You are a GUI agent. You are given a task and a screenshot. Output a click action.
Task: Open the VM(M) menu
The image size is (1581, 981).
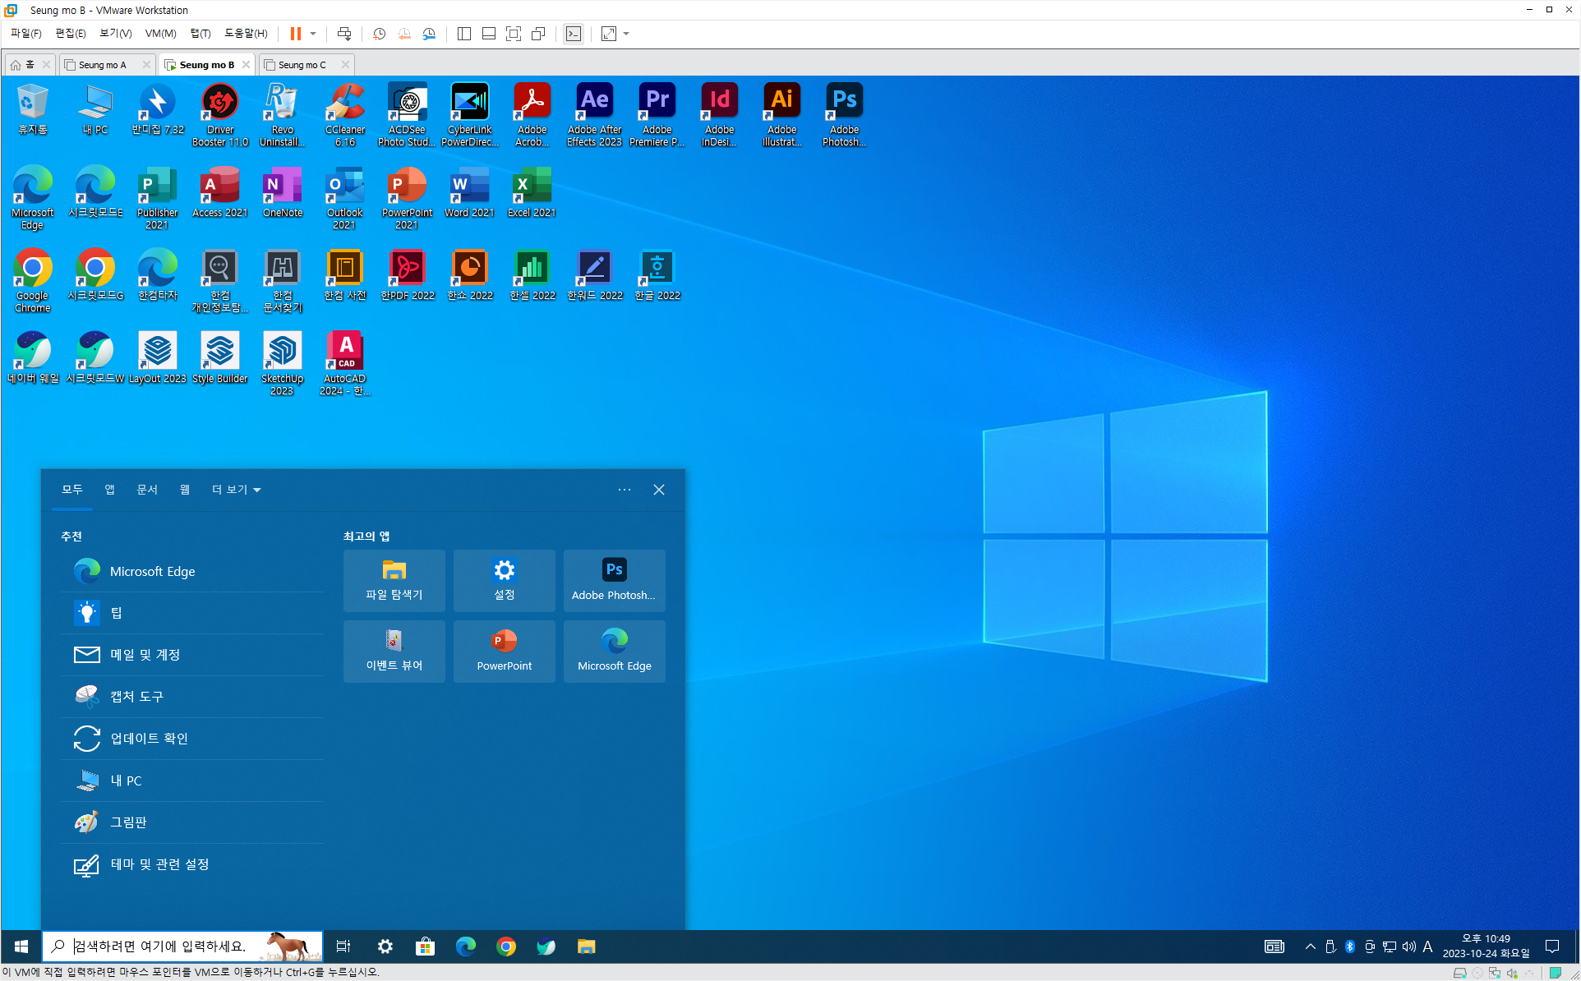coord(160,34)
